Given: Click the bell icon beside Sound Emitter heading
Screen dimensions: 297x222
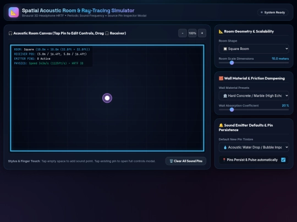Looking at the screenshot, I should 221,125.
